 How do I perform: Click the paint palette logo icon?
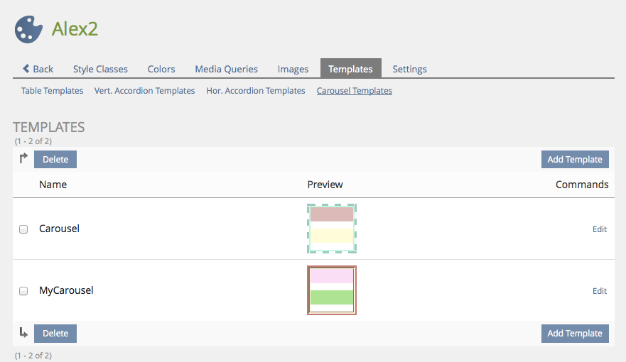point(29,29)
